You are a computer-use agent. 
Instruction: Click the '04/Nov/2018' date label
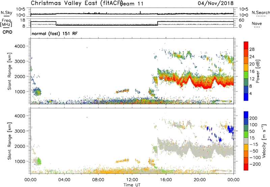(x=216, y=3)
